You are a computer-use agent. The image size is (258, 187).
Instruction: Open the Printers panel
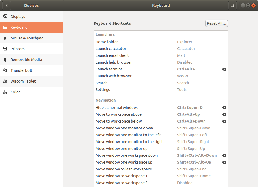tap(32, 49)
